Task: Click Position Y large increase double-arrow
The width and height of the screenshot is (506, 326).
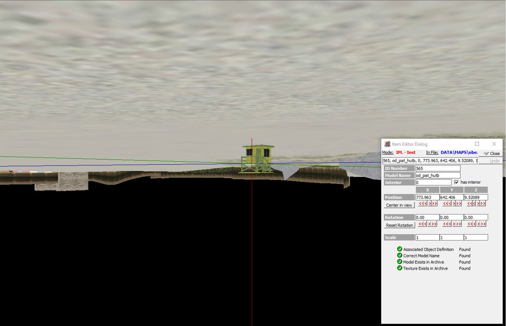Action: pos(458,203)
